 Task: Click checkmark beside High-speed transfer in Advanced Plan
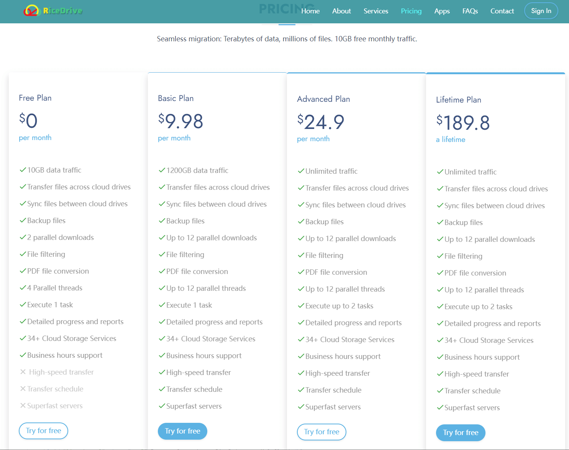click(x=301, y=373)
